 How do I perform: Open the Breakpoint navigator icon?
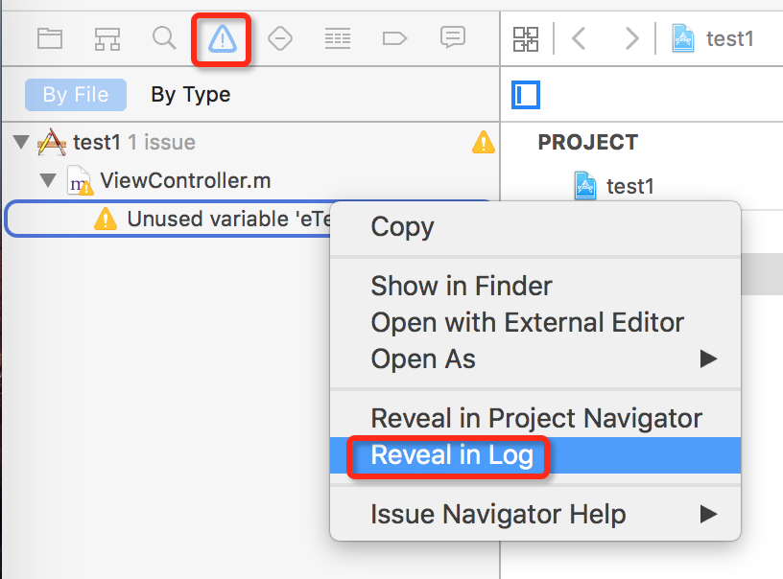(x=394, y=38)
